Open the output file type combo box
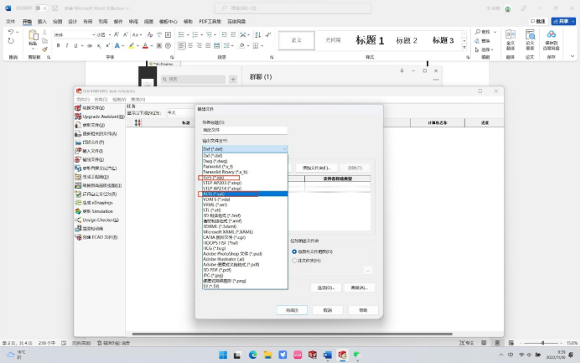The width and height of the screenshot is (581, 363). pyautogui.click(x=245, y=149)
